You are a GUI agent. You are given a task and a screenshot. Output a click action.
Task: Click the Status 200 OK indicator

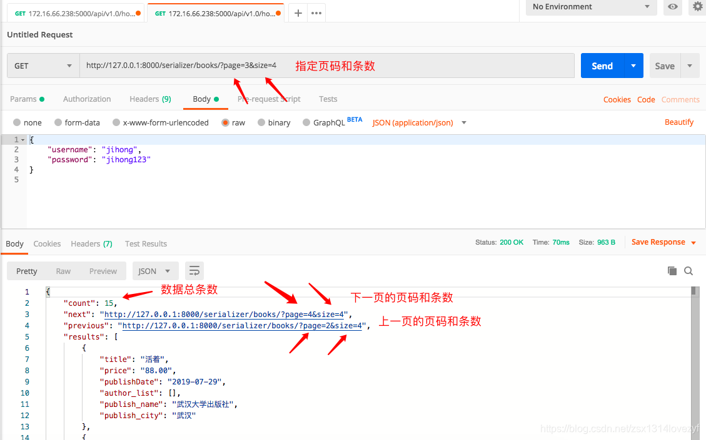[x=499, y=242]
